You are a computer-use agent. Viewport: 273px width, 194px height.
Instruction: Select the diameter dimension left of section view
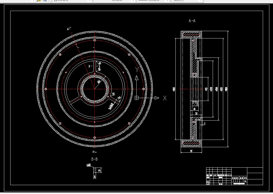click(174, 89)
